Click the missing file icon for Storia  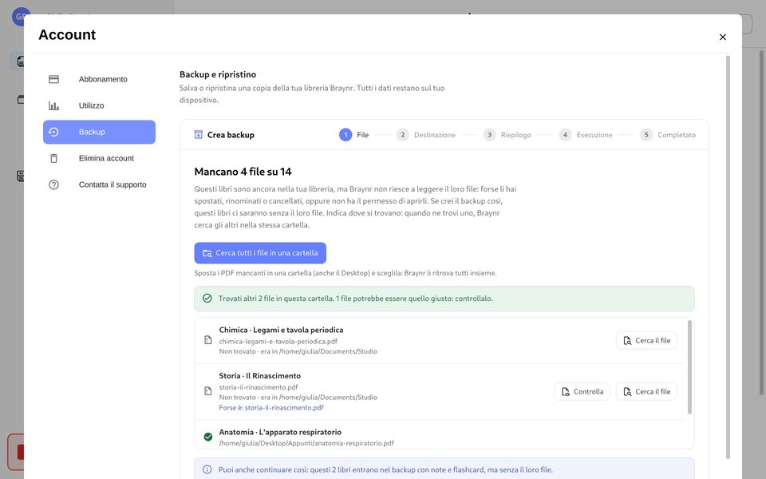tap(208, 391)
